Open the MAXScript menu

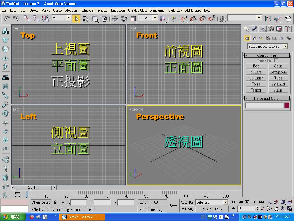(x=193, y=10)
